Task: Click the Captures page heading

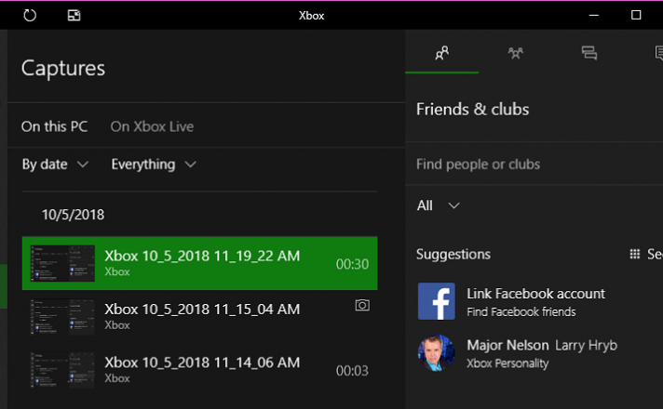Action: 63,69
